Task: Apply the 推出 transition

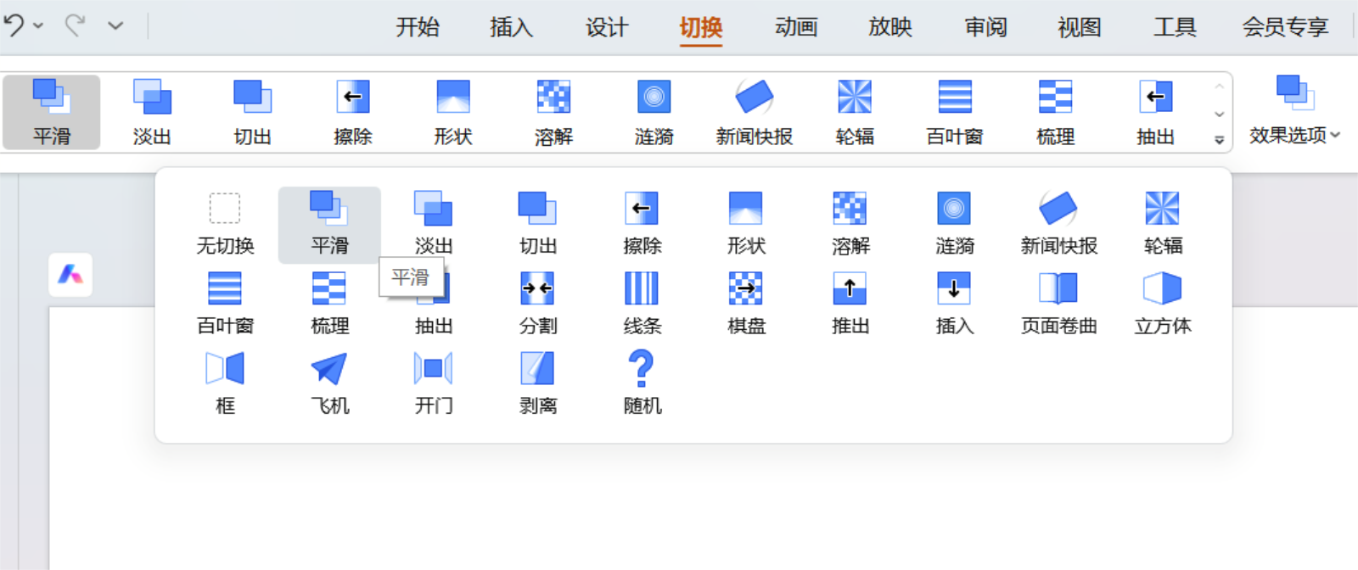Action: pyautogui.click(x=850, y=304)
